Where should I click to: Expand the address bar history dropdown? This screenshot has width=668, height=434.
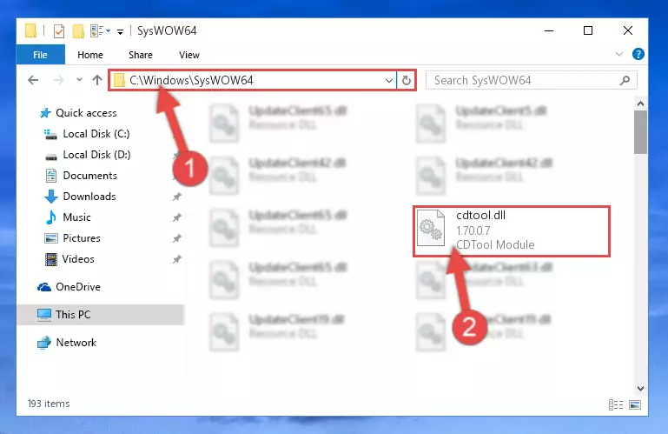pos(388,80)
